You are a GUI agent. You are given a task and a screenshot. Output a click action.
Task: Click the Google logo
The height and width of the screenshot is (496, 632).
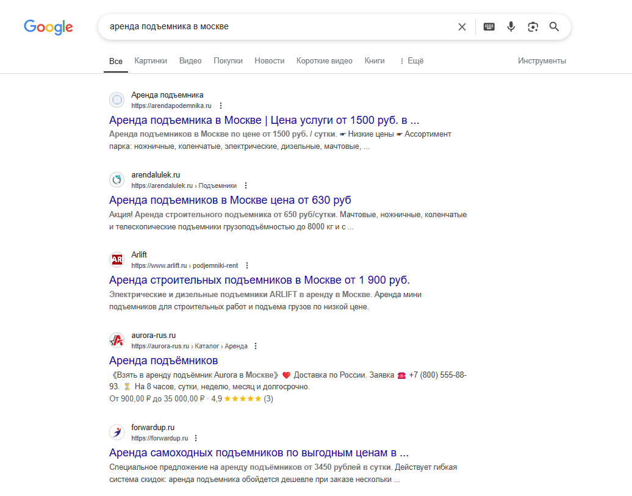[48, 27]
